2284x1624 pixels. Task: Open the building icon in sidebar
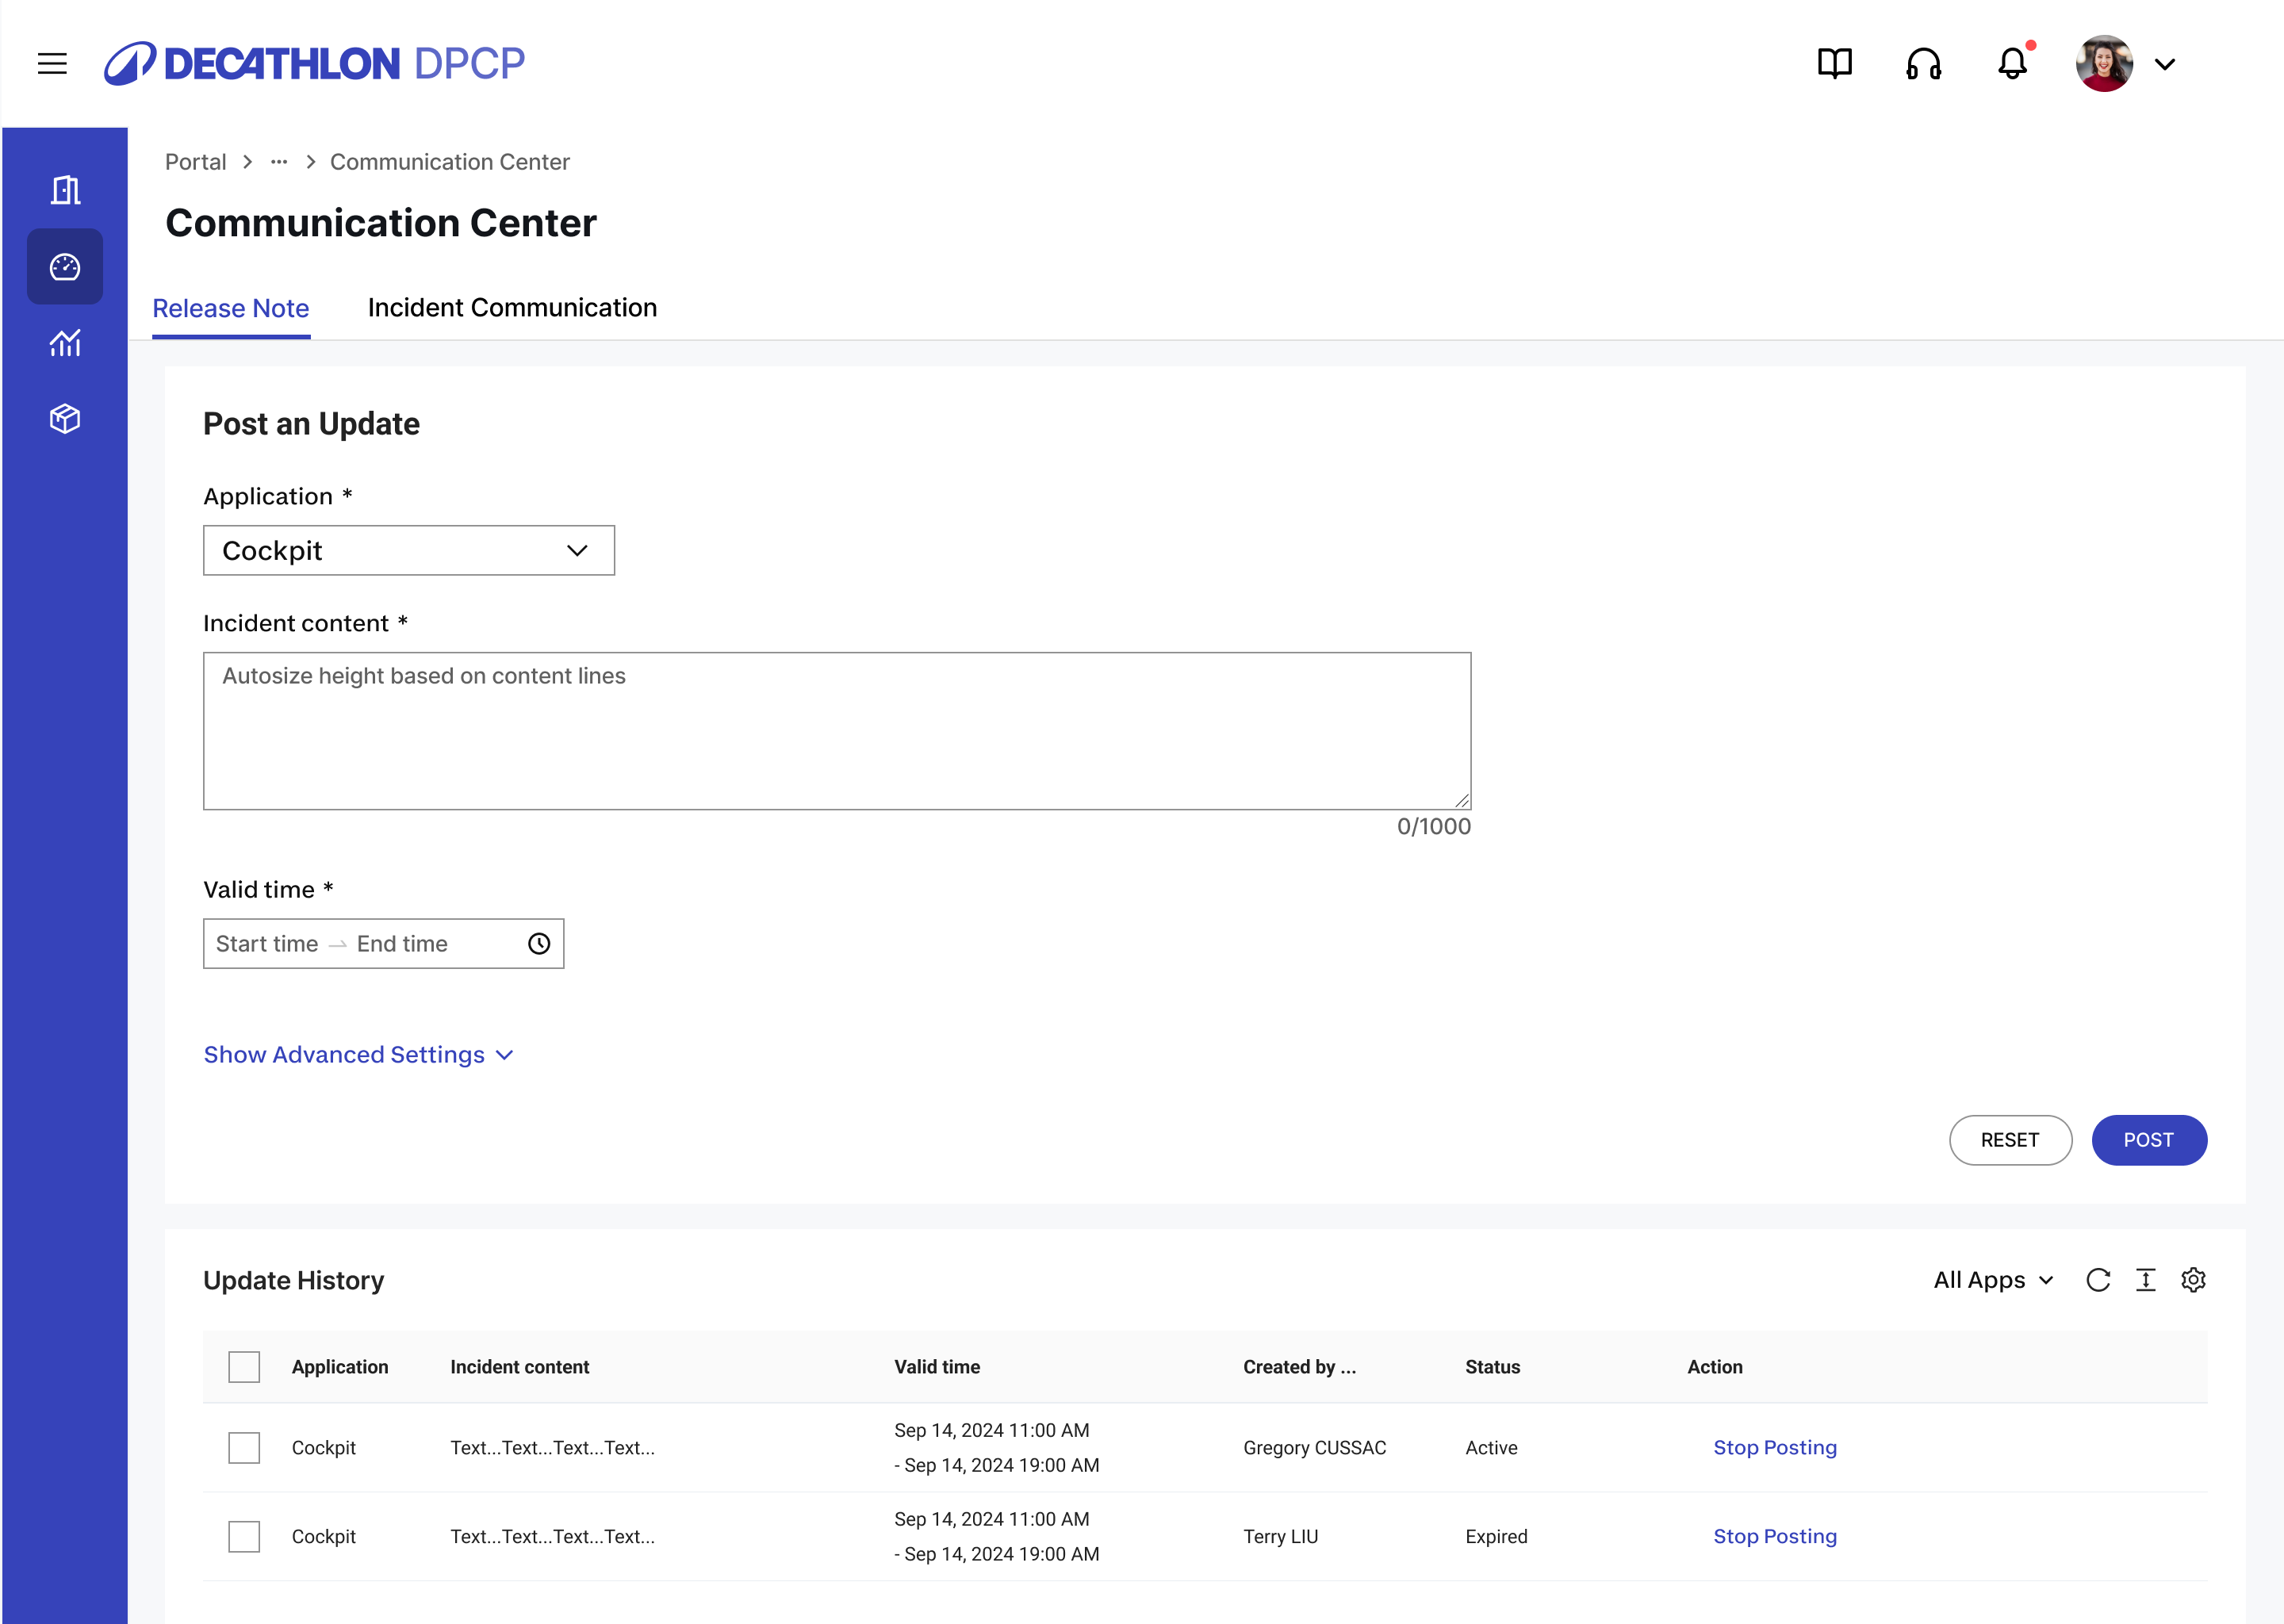pos(65,190)
